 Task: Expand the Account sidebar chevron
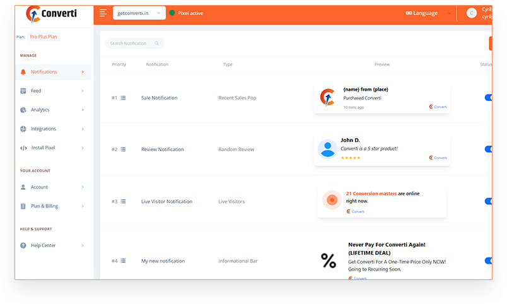coord(83,187)
